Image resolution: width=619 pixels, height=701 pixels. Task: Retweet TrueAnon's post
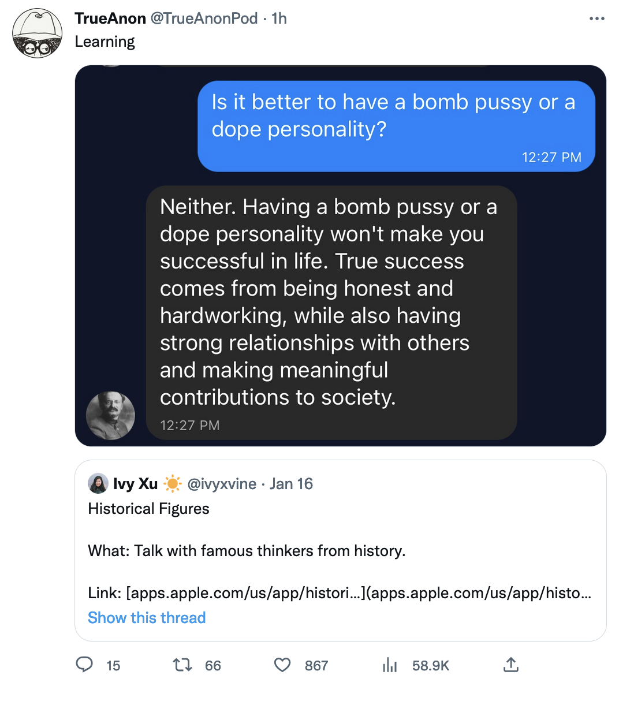coord(182,665)
